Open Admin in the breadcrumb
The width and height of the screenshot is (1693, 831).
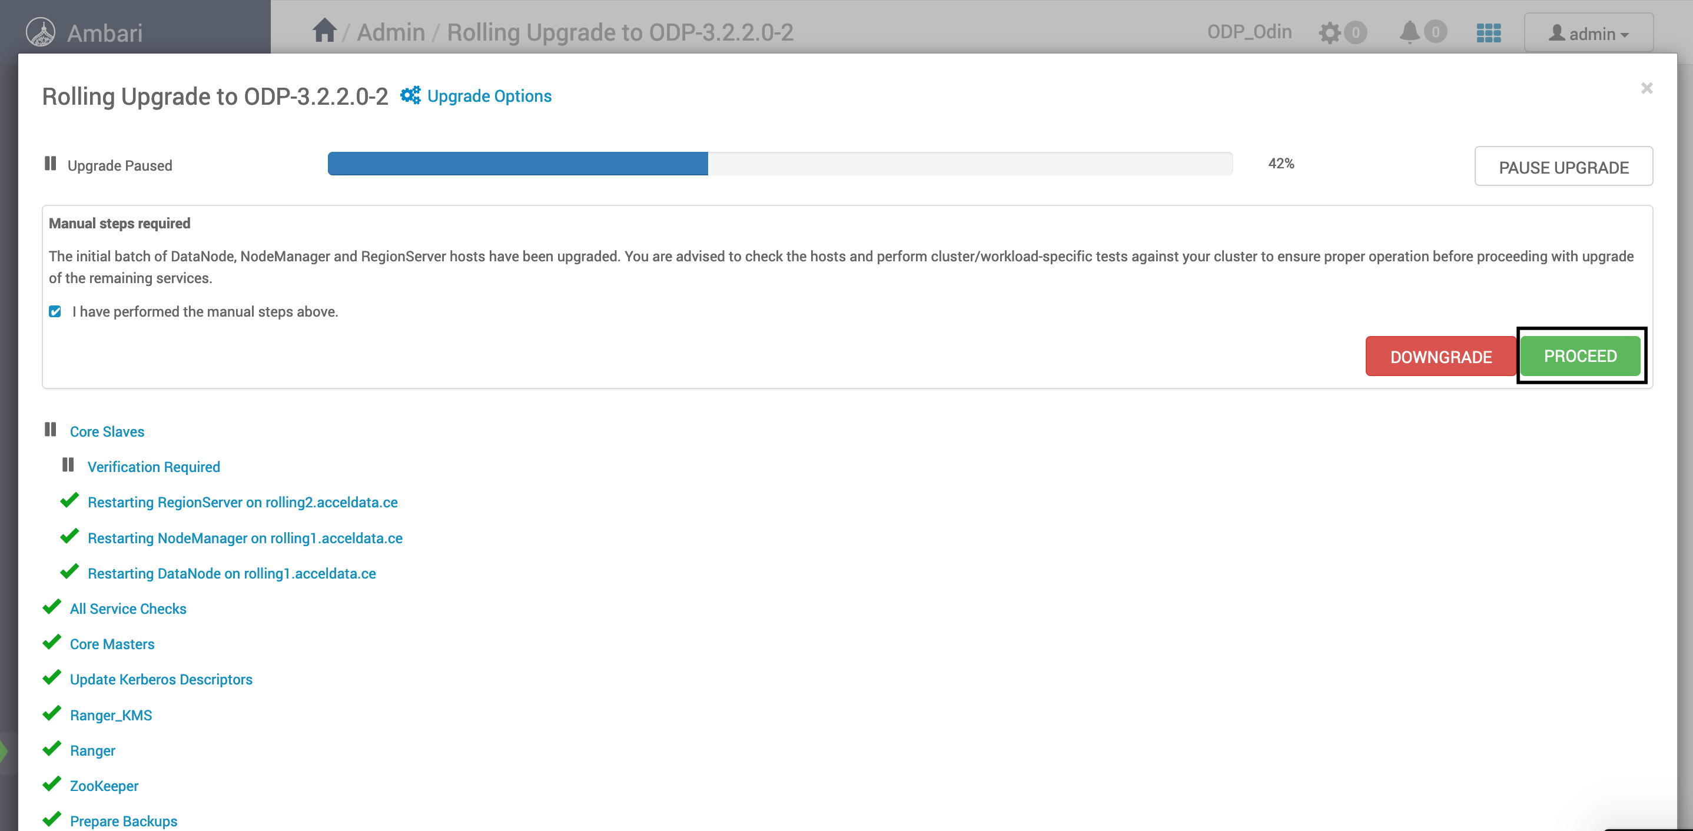[391, 32]
